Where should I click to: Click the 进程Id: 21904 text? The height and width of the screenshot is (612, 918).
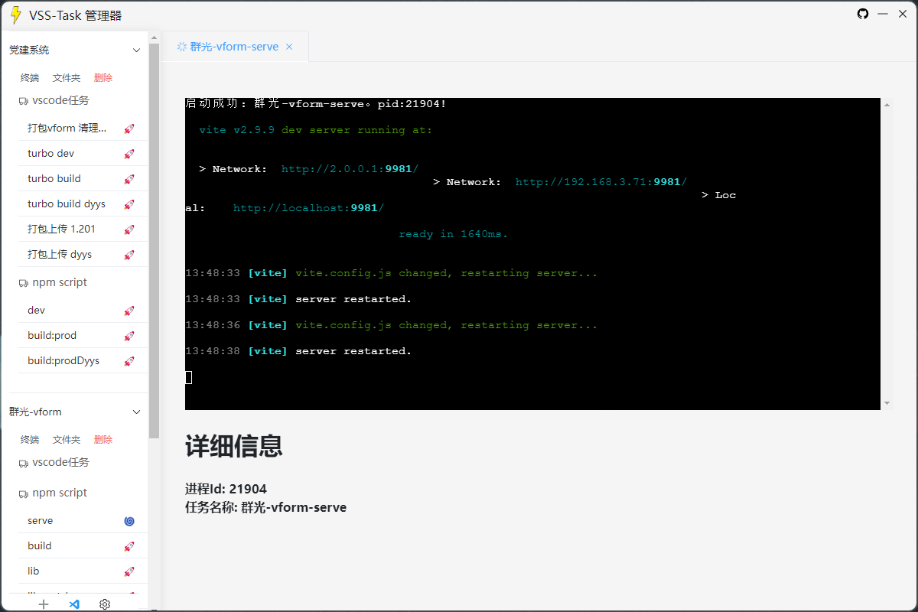(x=226, y=489)
